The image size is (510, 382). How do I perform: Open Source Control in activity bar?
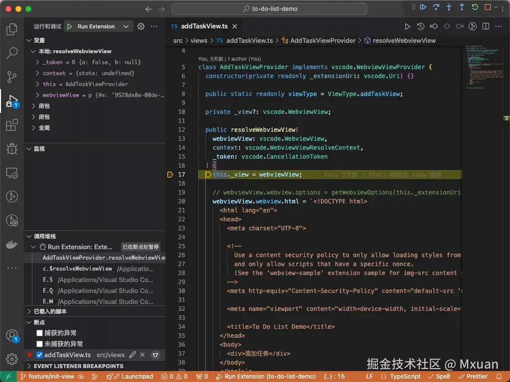(12, 77)
